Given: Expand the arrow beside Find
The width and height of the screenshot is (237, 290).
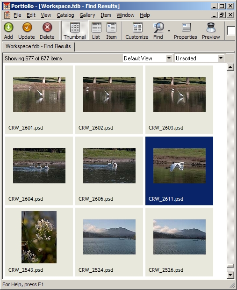Looking at the screenshot, I should [169, 31].
